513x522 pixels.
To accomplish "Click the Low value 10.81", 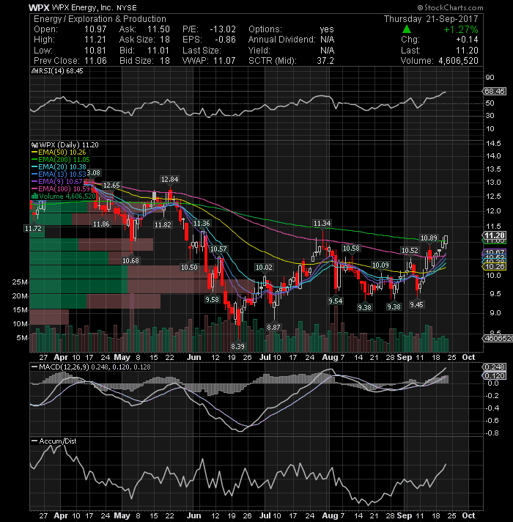I will pyautogui.click(x=95, y=51).
